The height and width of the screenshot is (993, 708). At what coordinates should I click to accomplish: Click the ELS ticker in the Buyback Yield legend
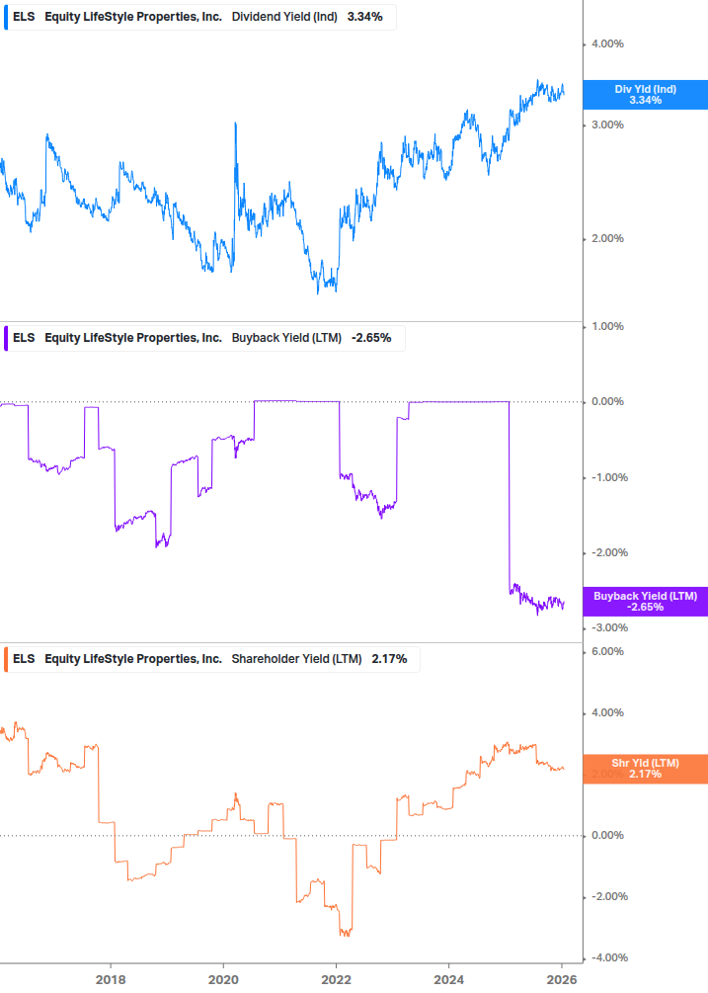24,338
